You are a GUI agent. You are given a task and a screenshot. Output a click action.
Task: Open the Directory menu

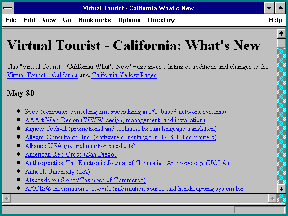coord(161,20)
